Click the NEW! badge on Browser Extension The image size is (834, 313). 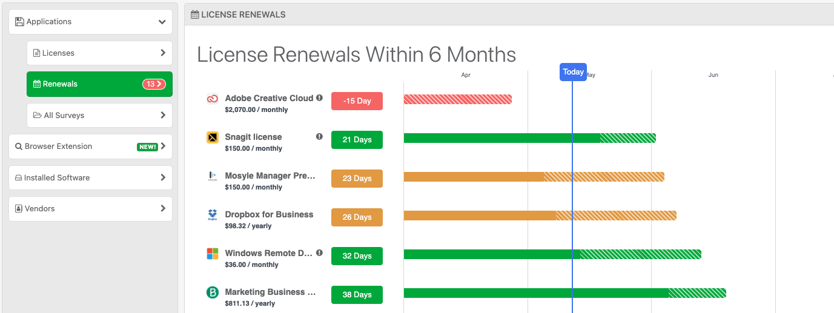coord(147,147)
